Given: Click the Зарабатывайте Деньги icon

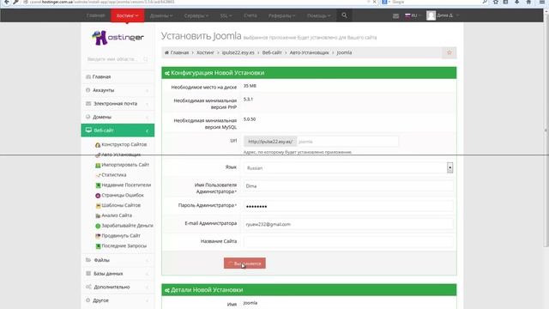Looking at the screenshot, I should pyautogui.click(x=98, y=226).
